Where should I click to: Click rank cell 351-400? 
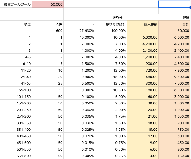[16, 129]
